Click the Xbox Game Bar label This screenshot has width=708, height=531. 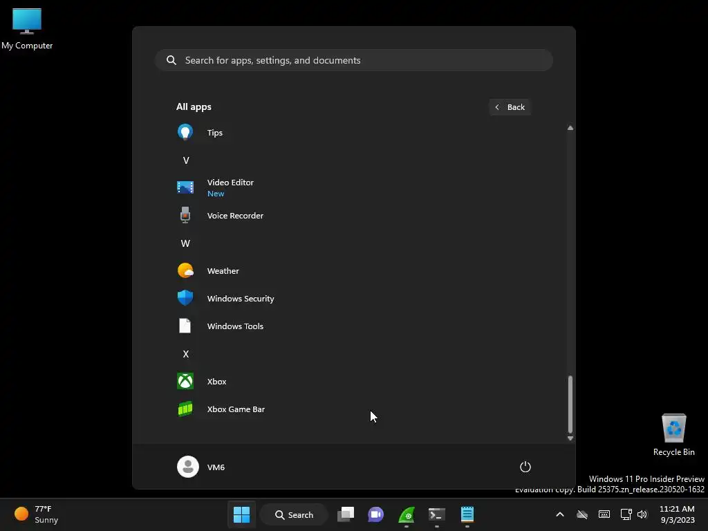[x=236, y=409]
